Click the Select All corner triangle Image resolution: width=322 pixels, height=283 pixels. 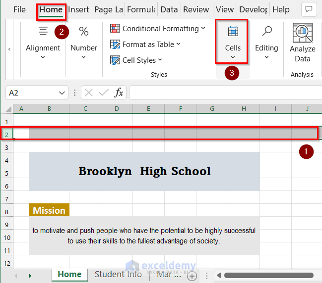tap(8, 109)
